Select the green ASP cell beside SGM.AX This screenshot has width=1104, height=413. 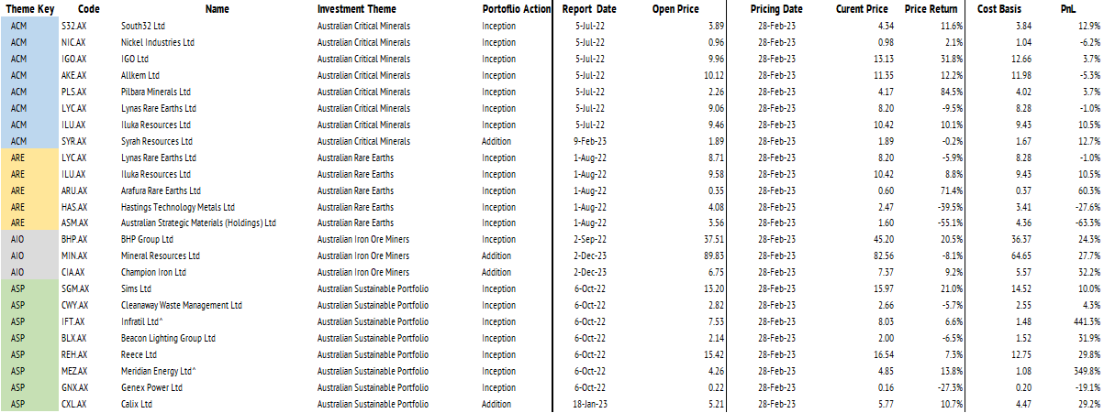(x=18, y=288)
